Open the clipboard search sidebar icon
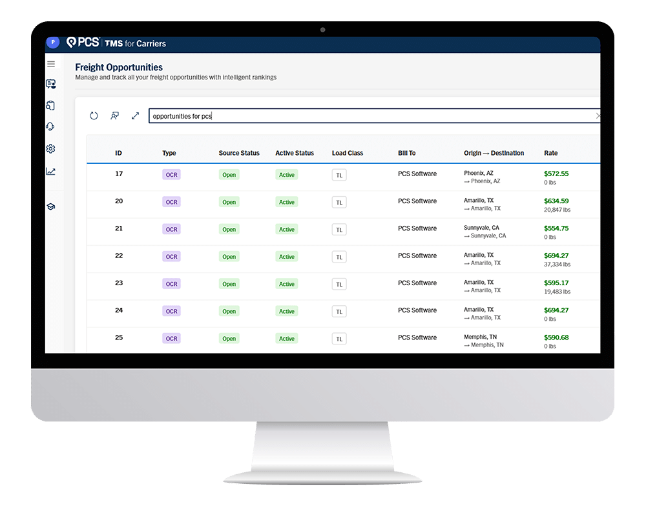Image resolution: width=646 pixels, height=511 pixels. point(51,105)
